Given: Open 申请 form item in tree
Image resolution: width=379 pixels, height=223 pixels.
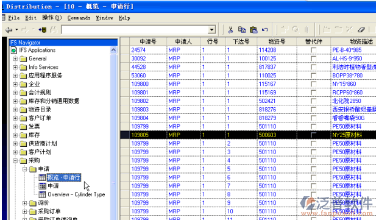Looking at the screenshot, I should [x=53, y=186].
